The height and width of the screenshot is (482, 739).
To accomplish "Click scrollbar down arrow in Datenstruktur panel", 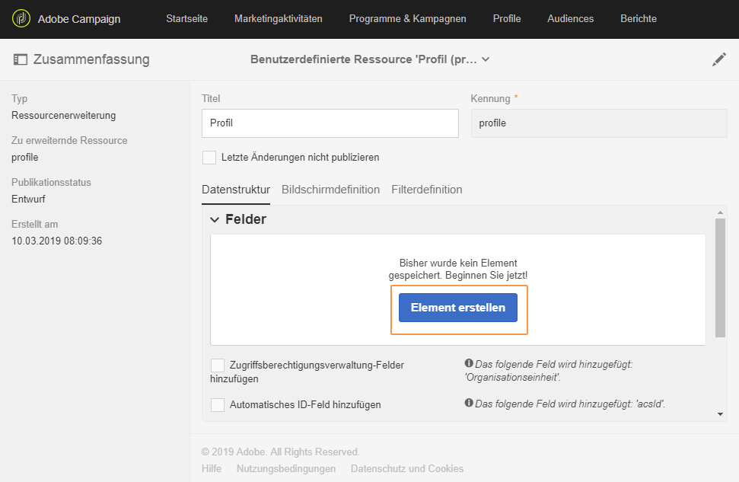I will pos(721,413).
